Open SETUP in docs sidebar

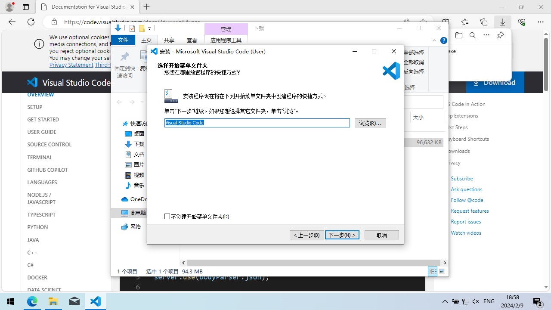[35, 107]
